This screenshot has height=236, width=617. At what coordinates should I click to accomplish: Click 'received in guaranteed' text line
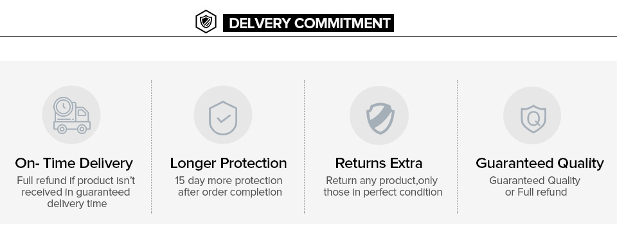point(76,192)
